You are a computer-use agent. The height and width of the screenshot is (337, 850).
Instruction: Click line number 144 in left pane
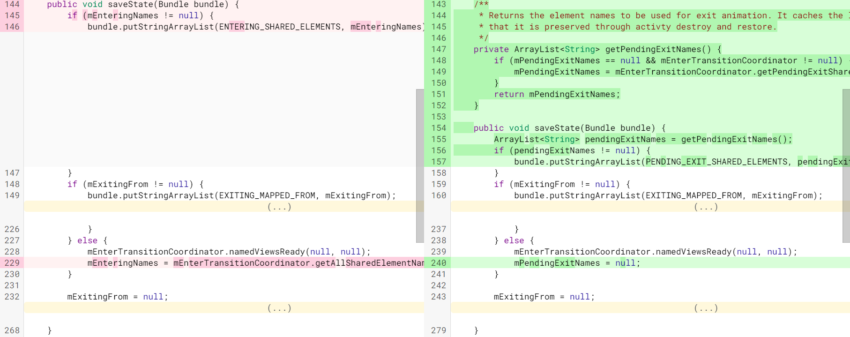coord(12,4)
